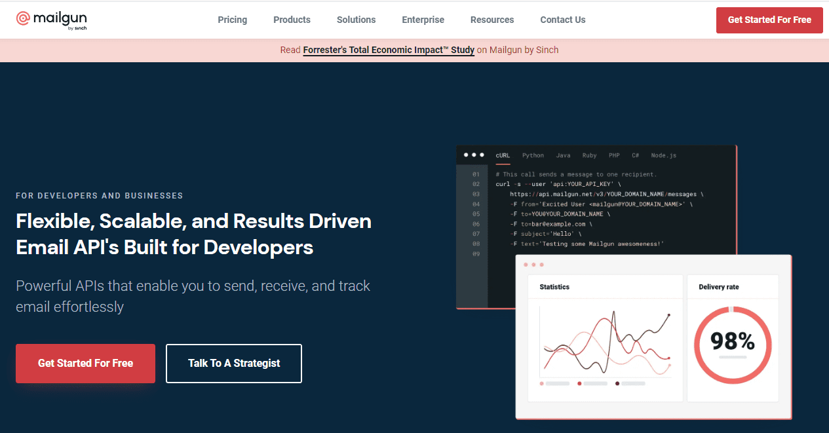The image size is (829, 433).
Task: Click the Talk To A Strategist button
Action: pos(234,363)
